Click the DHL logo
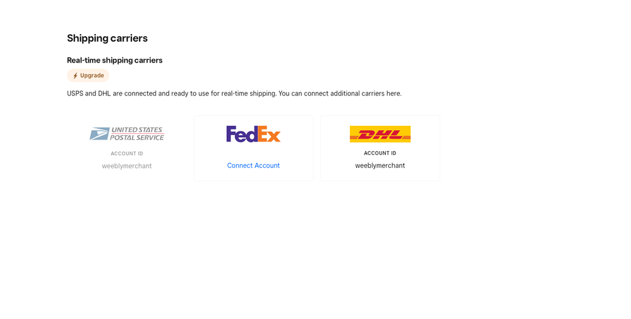The height and width of the screenshot is (319, 631). coord(380,134)
